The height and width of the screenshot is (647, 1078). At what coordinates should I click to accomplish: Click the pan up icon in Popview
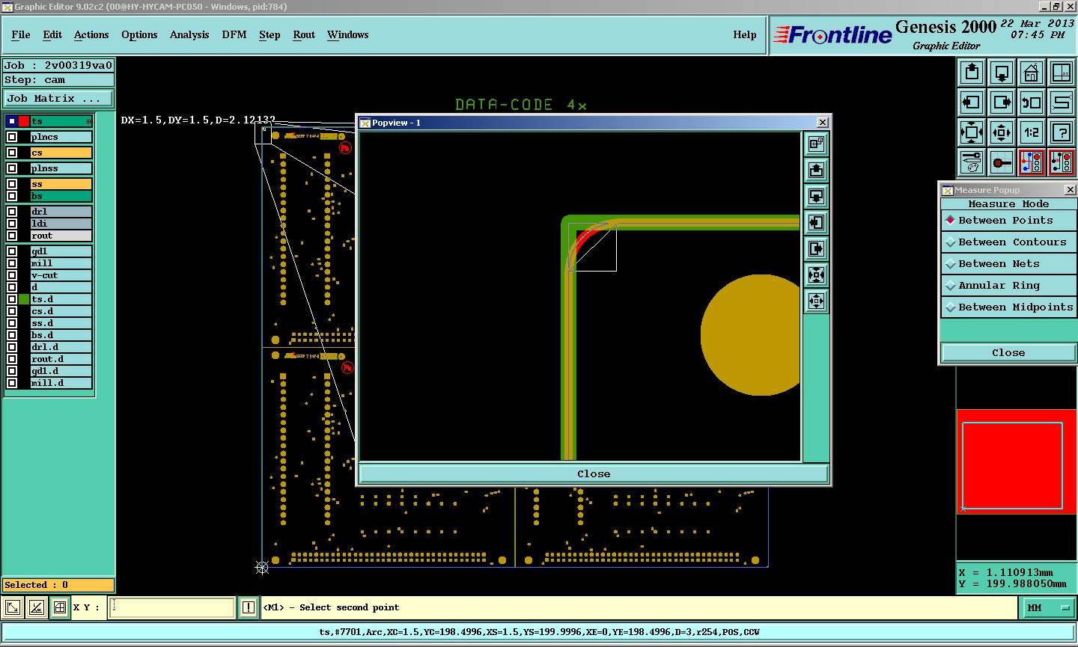pos(816,171)
